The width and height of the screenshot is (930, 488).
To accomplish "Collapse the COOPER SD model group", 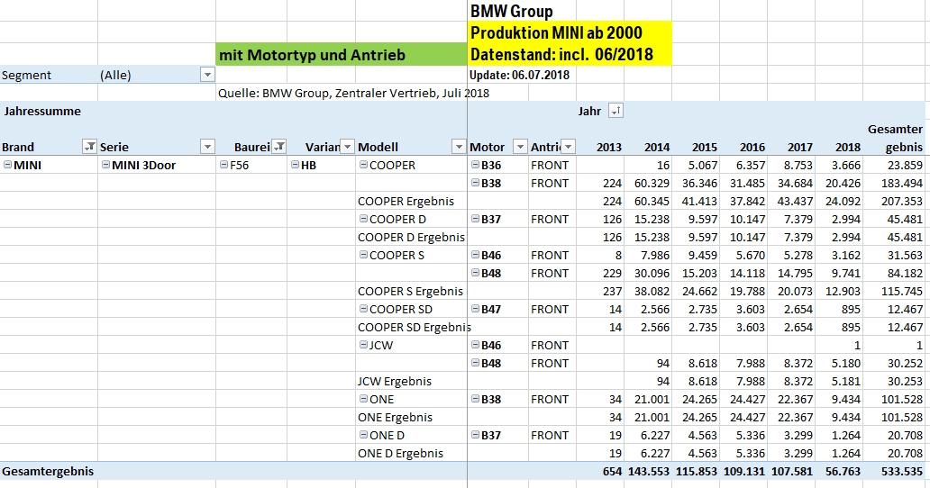I will [x=363, y=309].
